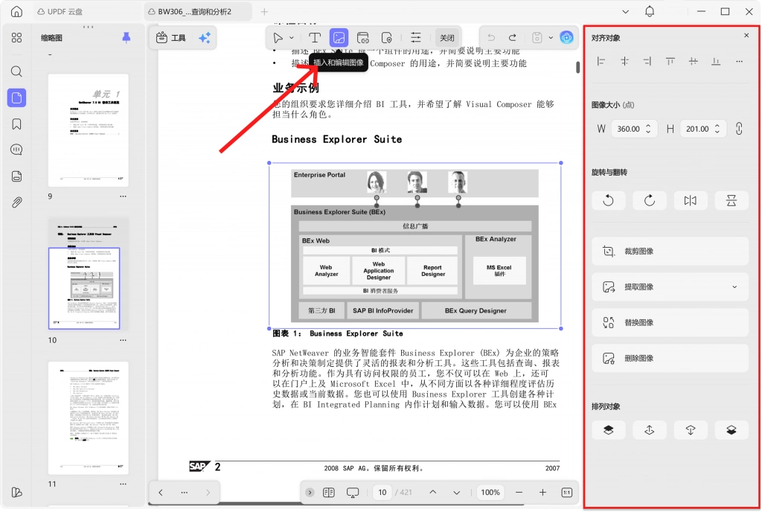The image size is (762, 512).
Task: Redo the last edit
Action: click(513, 37)
